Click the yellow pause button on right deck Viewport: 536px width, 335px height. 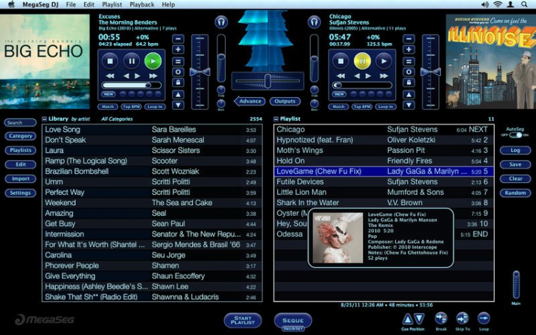pos(362,61)
